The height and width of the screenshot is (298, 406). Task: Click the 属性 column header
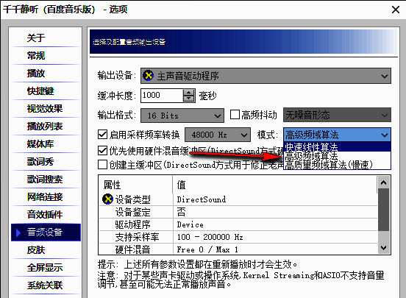[x=135, y=185]
